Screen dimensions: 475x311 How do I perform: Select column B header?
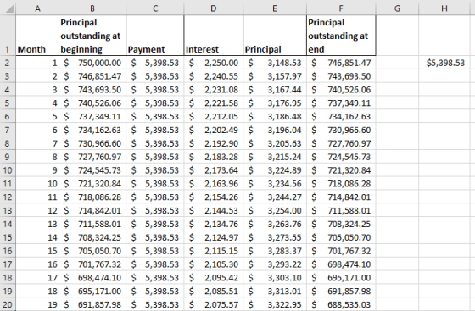[92, 8]
